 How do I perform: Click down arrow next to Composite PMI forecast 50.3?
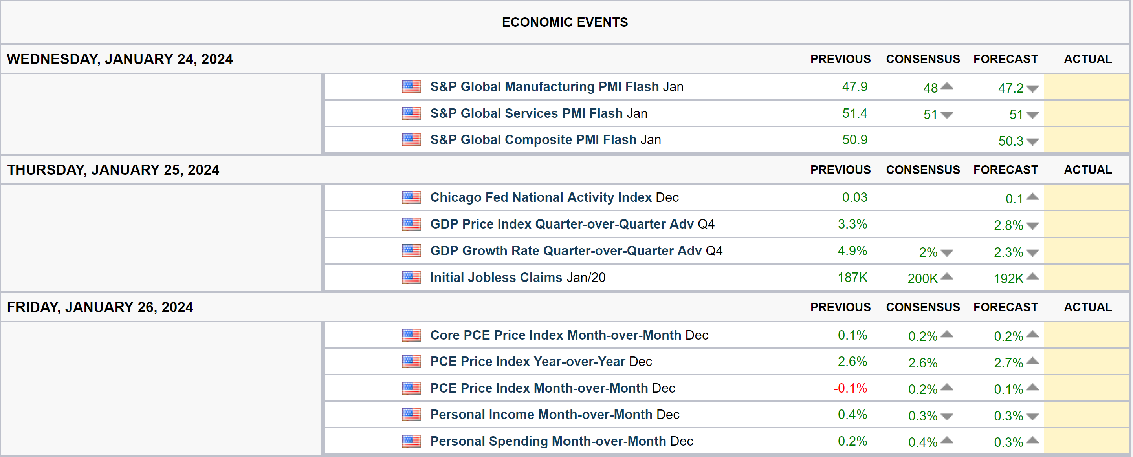click(1032, 142)
